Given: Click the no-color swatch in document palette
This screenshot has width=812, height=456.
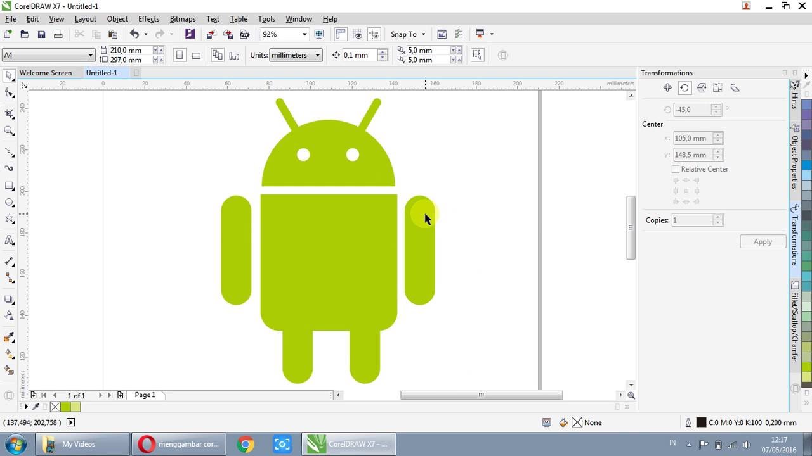Looking at the screenshot, I should point(55,407).
